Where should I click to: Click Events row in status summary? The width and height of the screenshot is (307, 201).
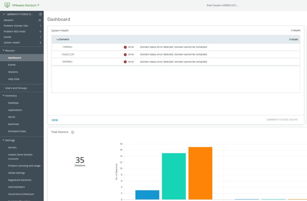(x=22, y=37)
